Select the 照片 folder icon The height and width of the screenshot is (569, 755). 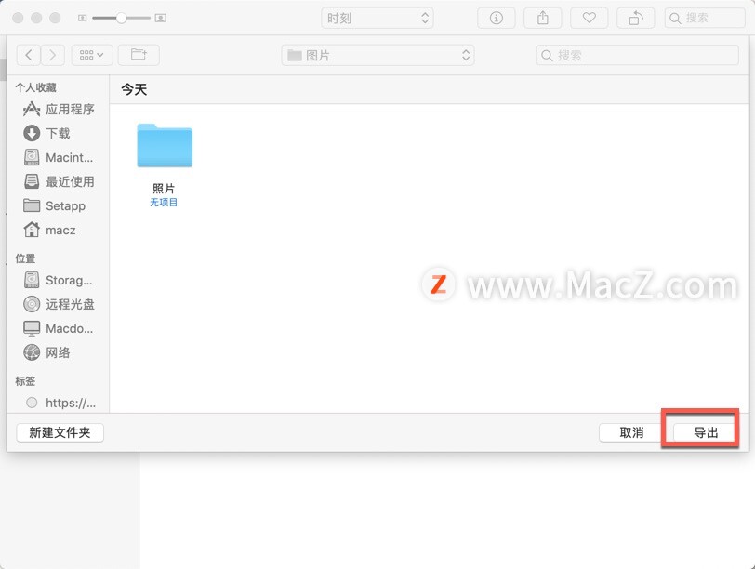165,146
